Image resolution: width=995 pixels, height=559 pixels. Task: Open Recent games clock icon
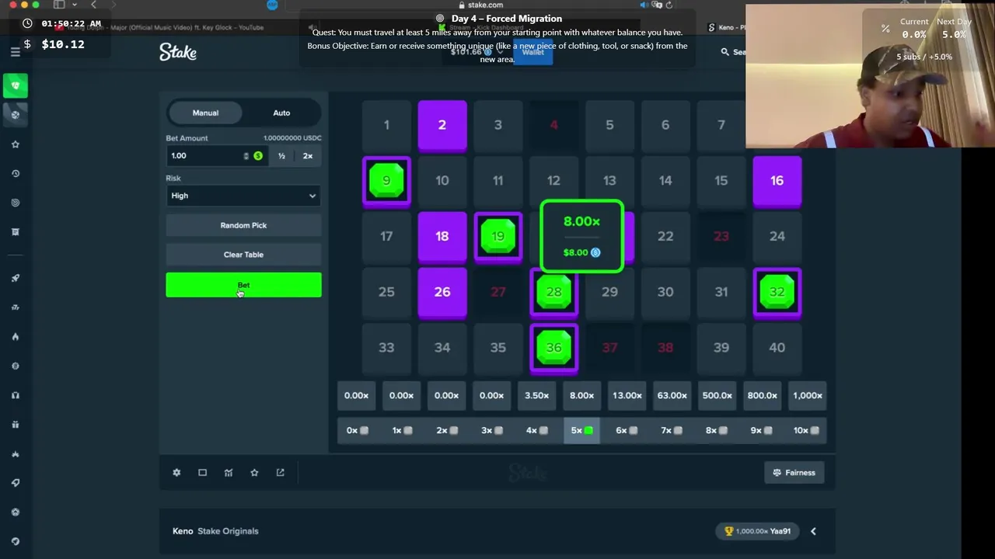click(x=15, y=173)
